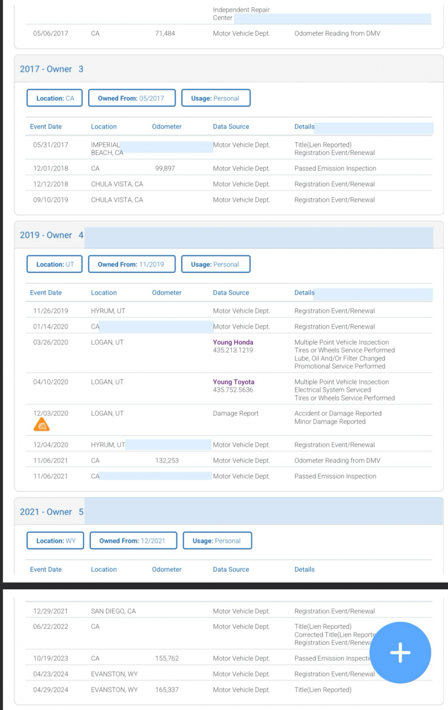Click the 2021 - Owner 5 section heading

[x=52, y=512]
